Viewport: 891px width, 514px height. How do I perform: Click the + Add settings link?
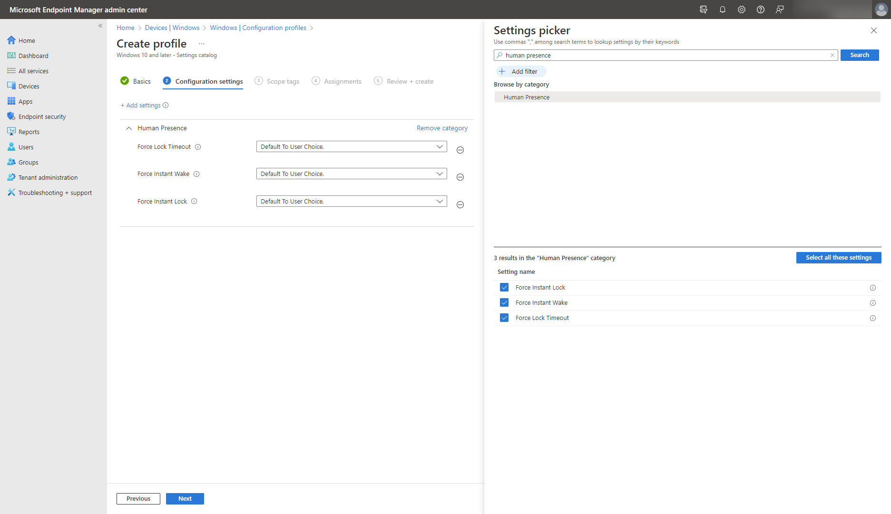[x=141, y=106]
